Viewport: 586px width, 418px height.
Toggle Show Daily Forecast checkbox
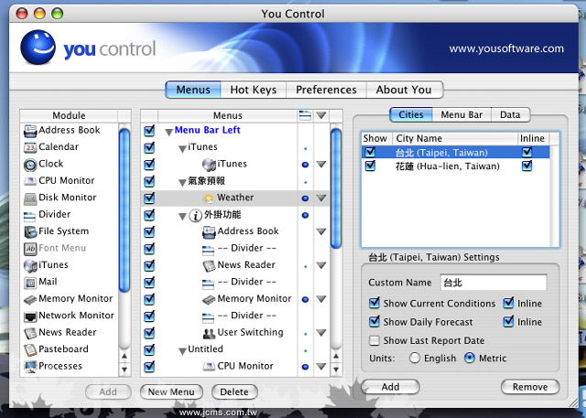click(374, 321)
